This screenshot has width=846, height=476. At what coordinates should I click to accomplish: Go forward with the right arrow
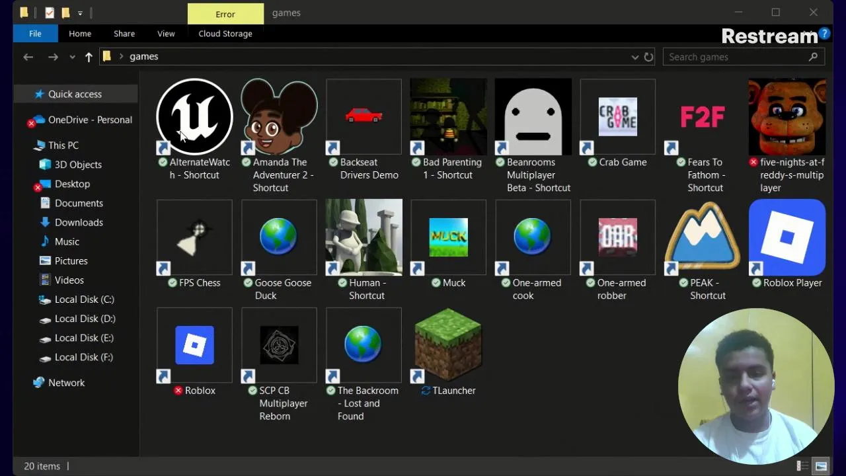[x=53, y=57]
